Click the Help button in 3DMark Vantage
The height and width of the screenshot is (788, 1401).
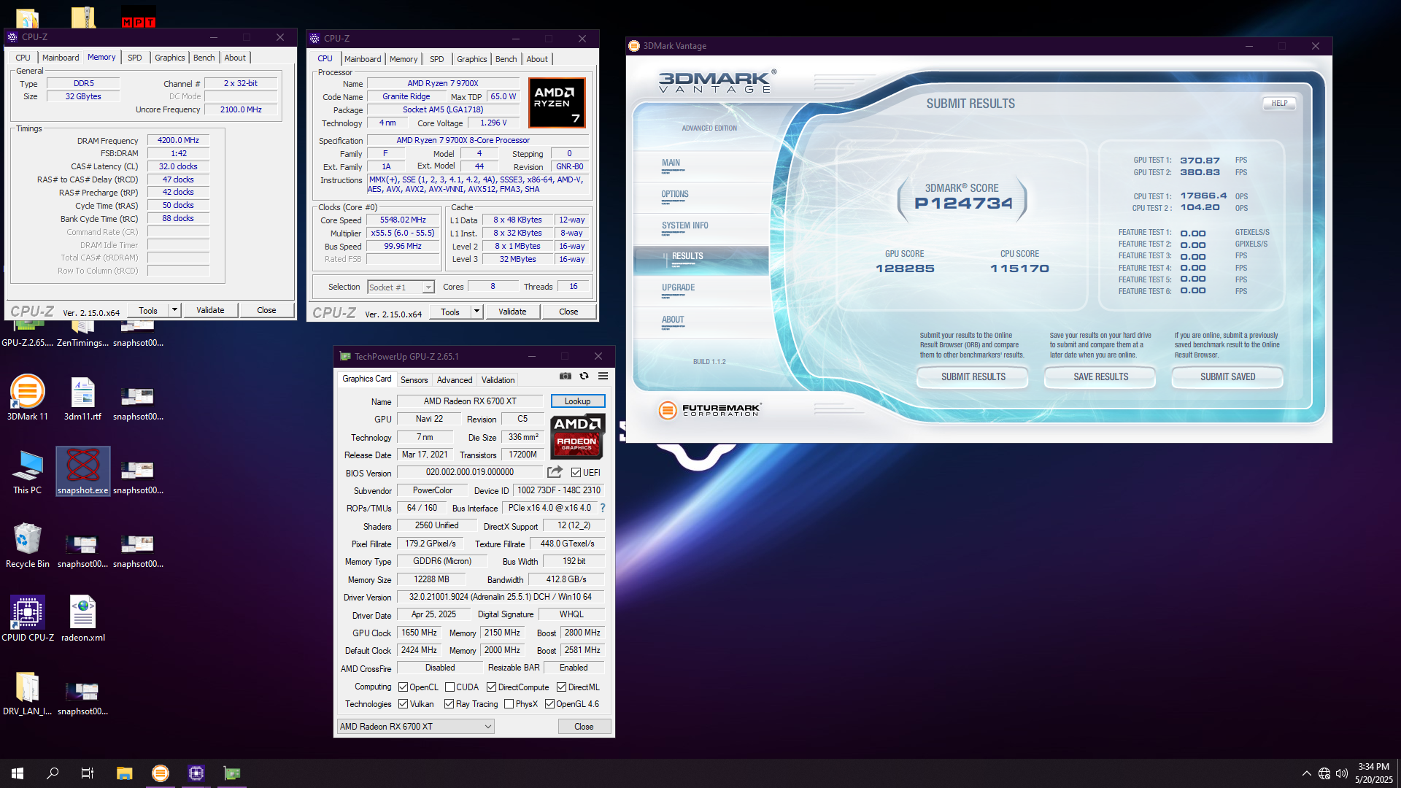(1279, 104)
